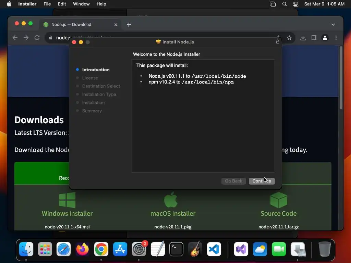Viewport: 351px width, 263px height.
Task: Click the site lock icon in address bar
Action: [x=51, y=38]
